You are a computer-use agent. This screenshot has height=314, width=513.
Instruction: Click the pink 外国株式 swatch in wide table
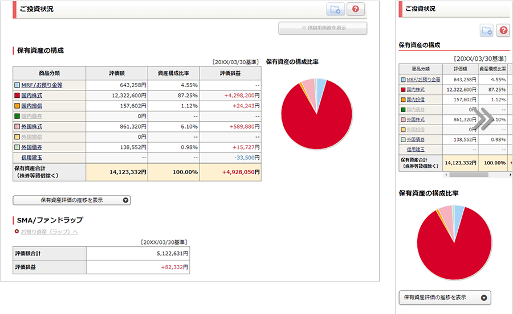pyautogui.click(x=17, y=127)
